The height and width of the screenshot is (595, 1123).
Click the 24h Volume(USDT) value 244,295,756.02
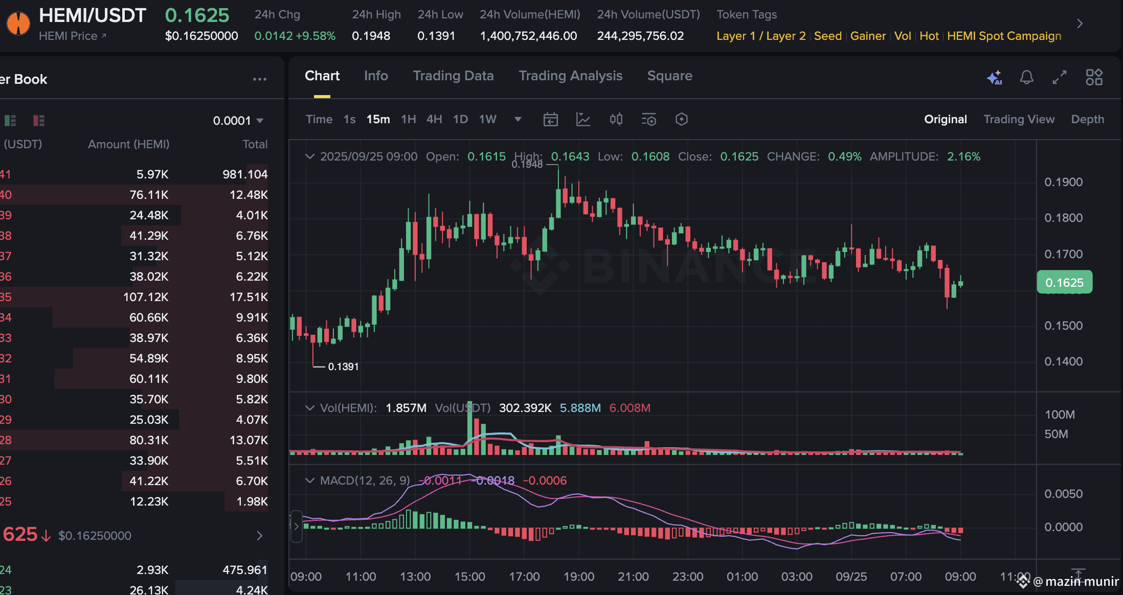coord(640,36)
